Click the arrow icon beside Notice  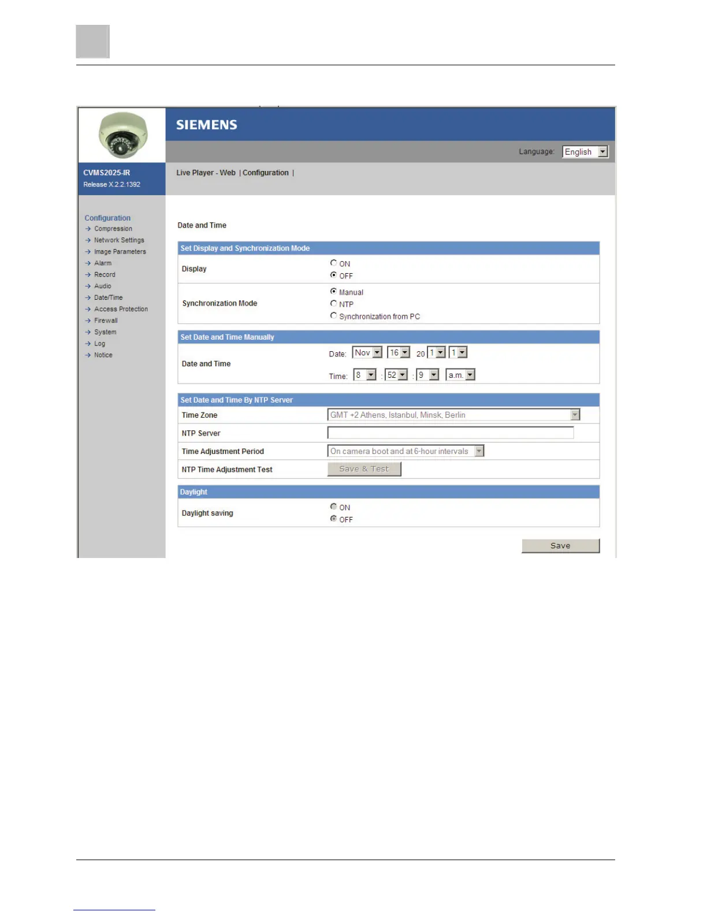pyautogui.click(x=88, y=355)
